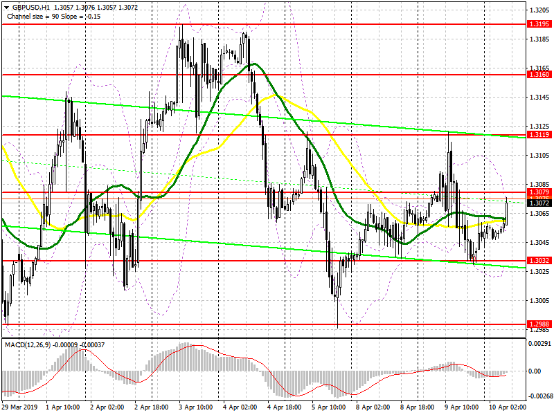The height and width of the screenshot is (415, 554).
Task: Select the red 1.3160 level price tag
Action: 539,75
